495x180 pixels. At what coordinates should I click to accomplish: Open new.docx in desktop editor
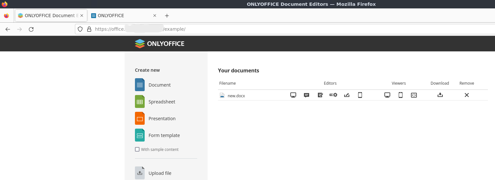pyautogui.click(x=293, y=95)
